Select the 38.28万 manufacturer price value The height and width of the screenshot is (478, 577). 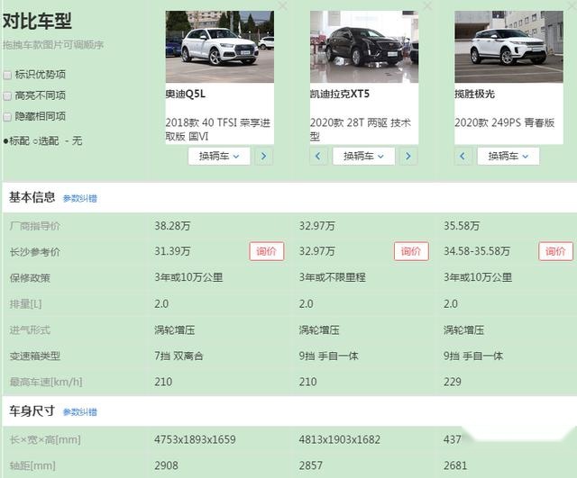click(172, 226)
